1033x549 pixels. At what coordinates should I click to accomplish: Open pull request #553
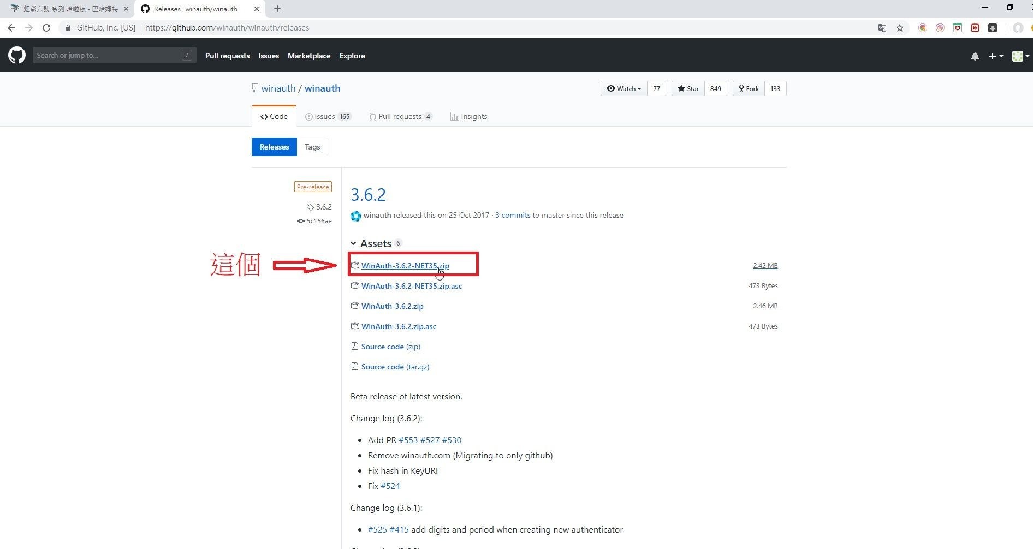[x=408, y=440]
